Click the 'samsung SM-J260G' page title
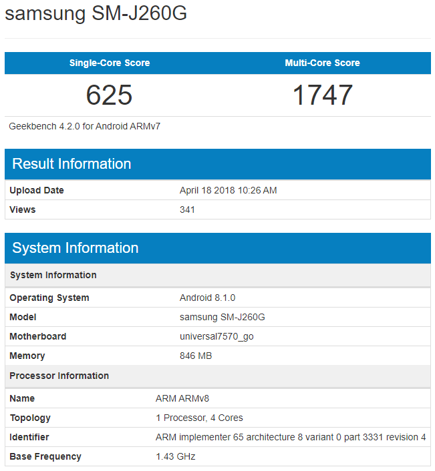The image size is (435, 471). coord(96,13)
